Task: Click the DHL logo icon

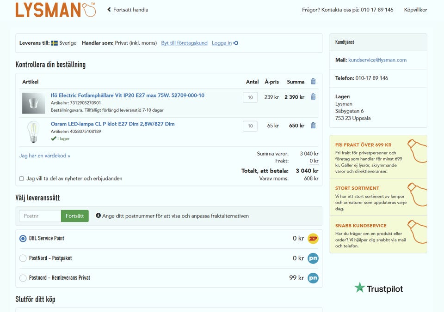Action: point(313,239)
